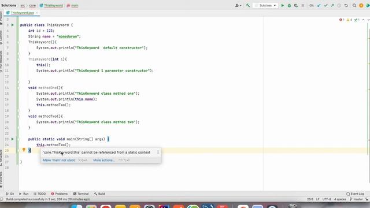Show Git history via the clock icon

(x=339, y=5)
